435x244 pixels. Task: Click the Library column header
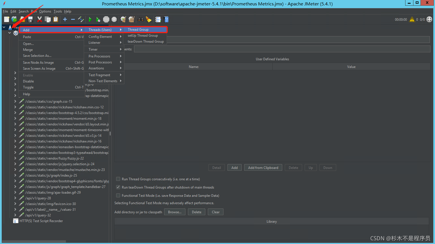click(x=272, y=222)
